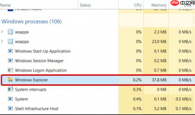The height and width of the screenshot is (115, 195).
Task: Select the 'Windows processes (106)' group heading
Action: (x=32, y=22)
